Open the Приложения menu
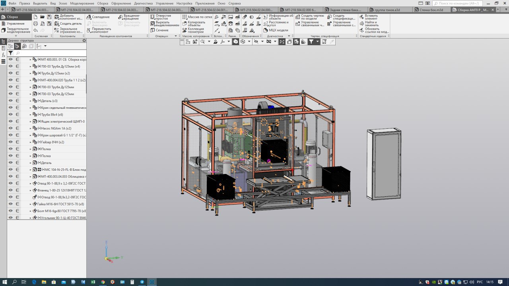 point(205,3)
